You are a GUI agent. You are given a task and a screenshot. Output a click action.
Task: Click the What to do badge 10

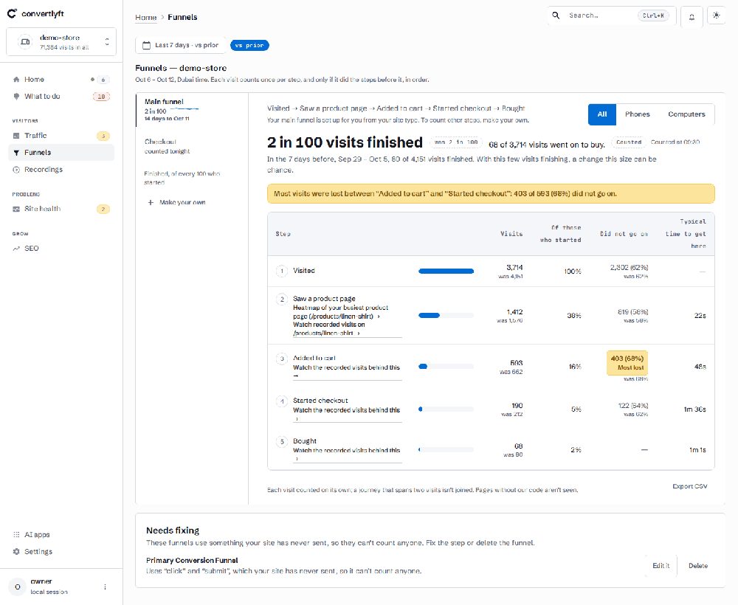pyautogui.click(x=101, y=97)
